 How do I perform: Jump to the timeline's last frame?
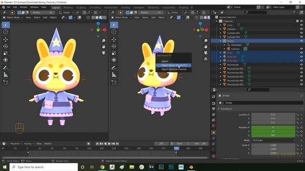click(x=117, y=143)
